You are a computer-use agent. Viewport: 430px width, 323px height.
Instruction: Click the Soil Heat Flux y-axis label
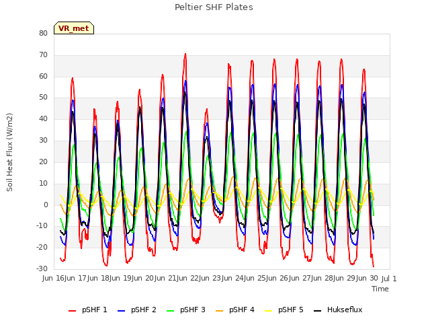(9, 152)
